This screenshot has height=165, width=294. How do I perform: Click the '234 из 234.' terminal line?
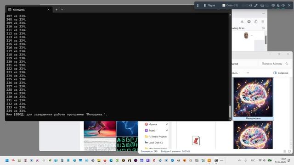17,111
